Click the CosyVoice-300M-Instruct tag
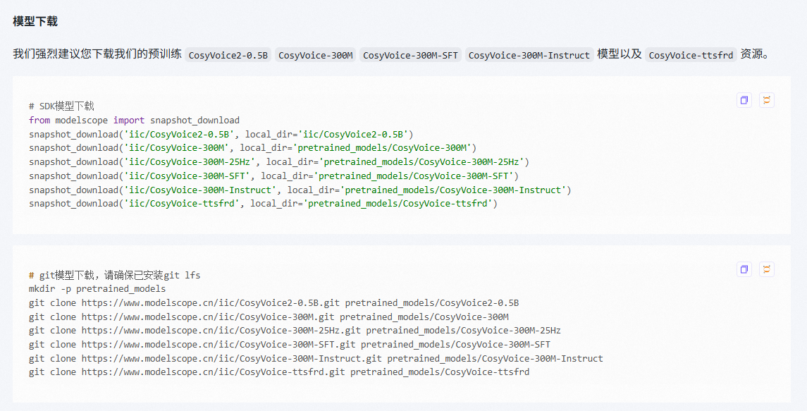 click(530, 54)
